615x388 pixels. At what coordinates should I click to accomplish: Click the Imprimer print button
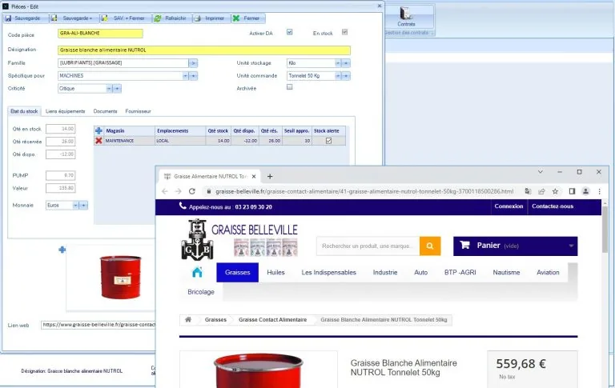pos(211,18)
